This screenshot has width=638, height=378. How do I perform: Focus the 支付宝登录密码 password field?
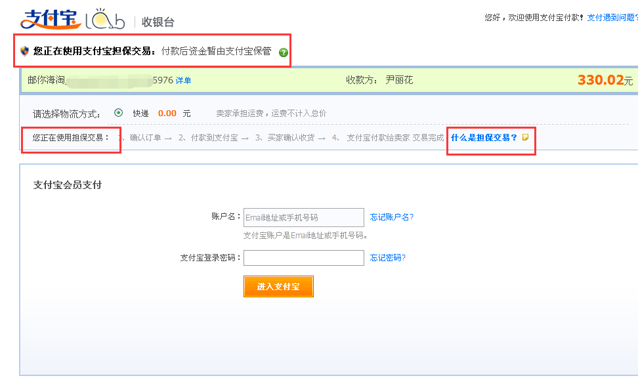click(x=303, y=258)
